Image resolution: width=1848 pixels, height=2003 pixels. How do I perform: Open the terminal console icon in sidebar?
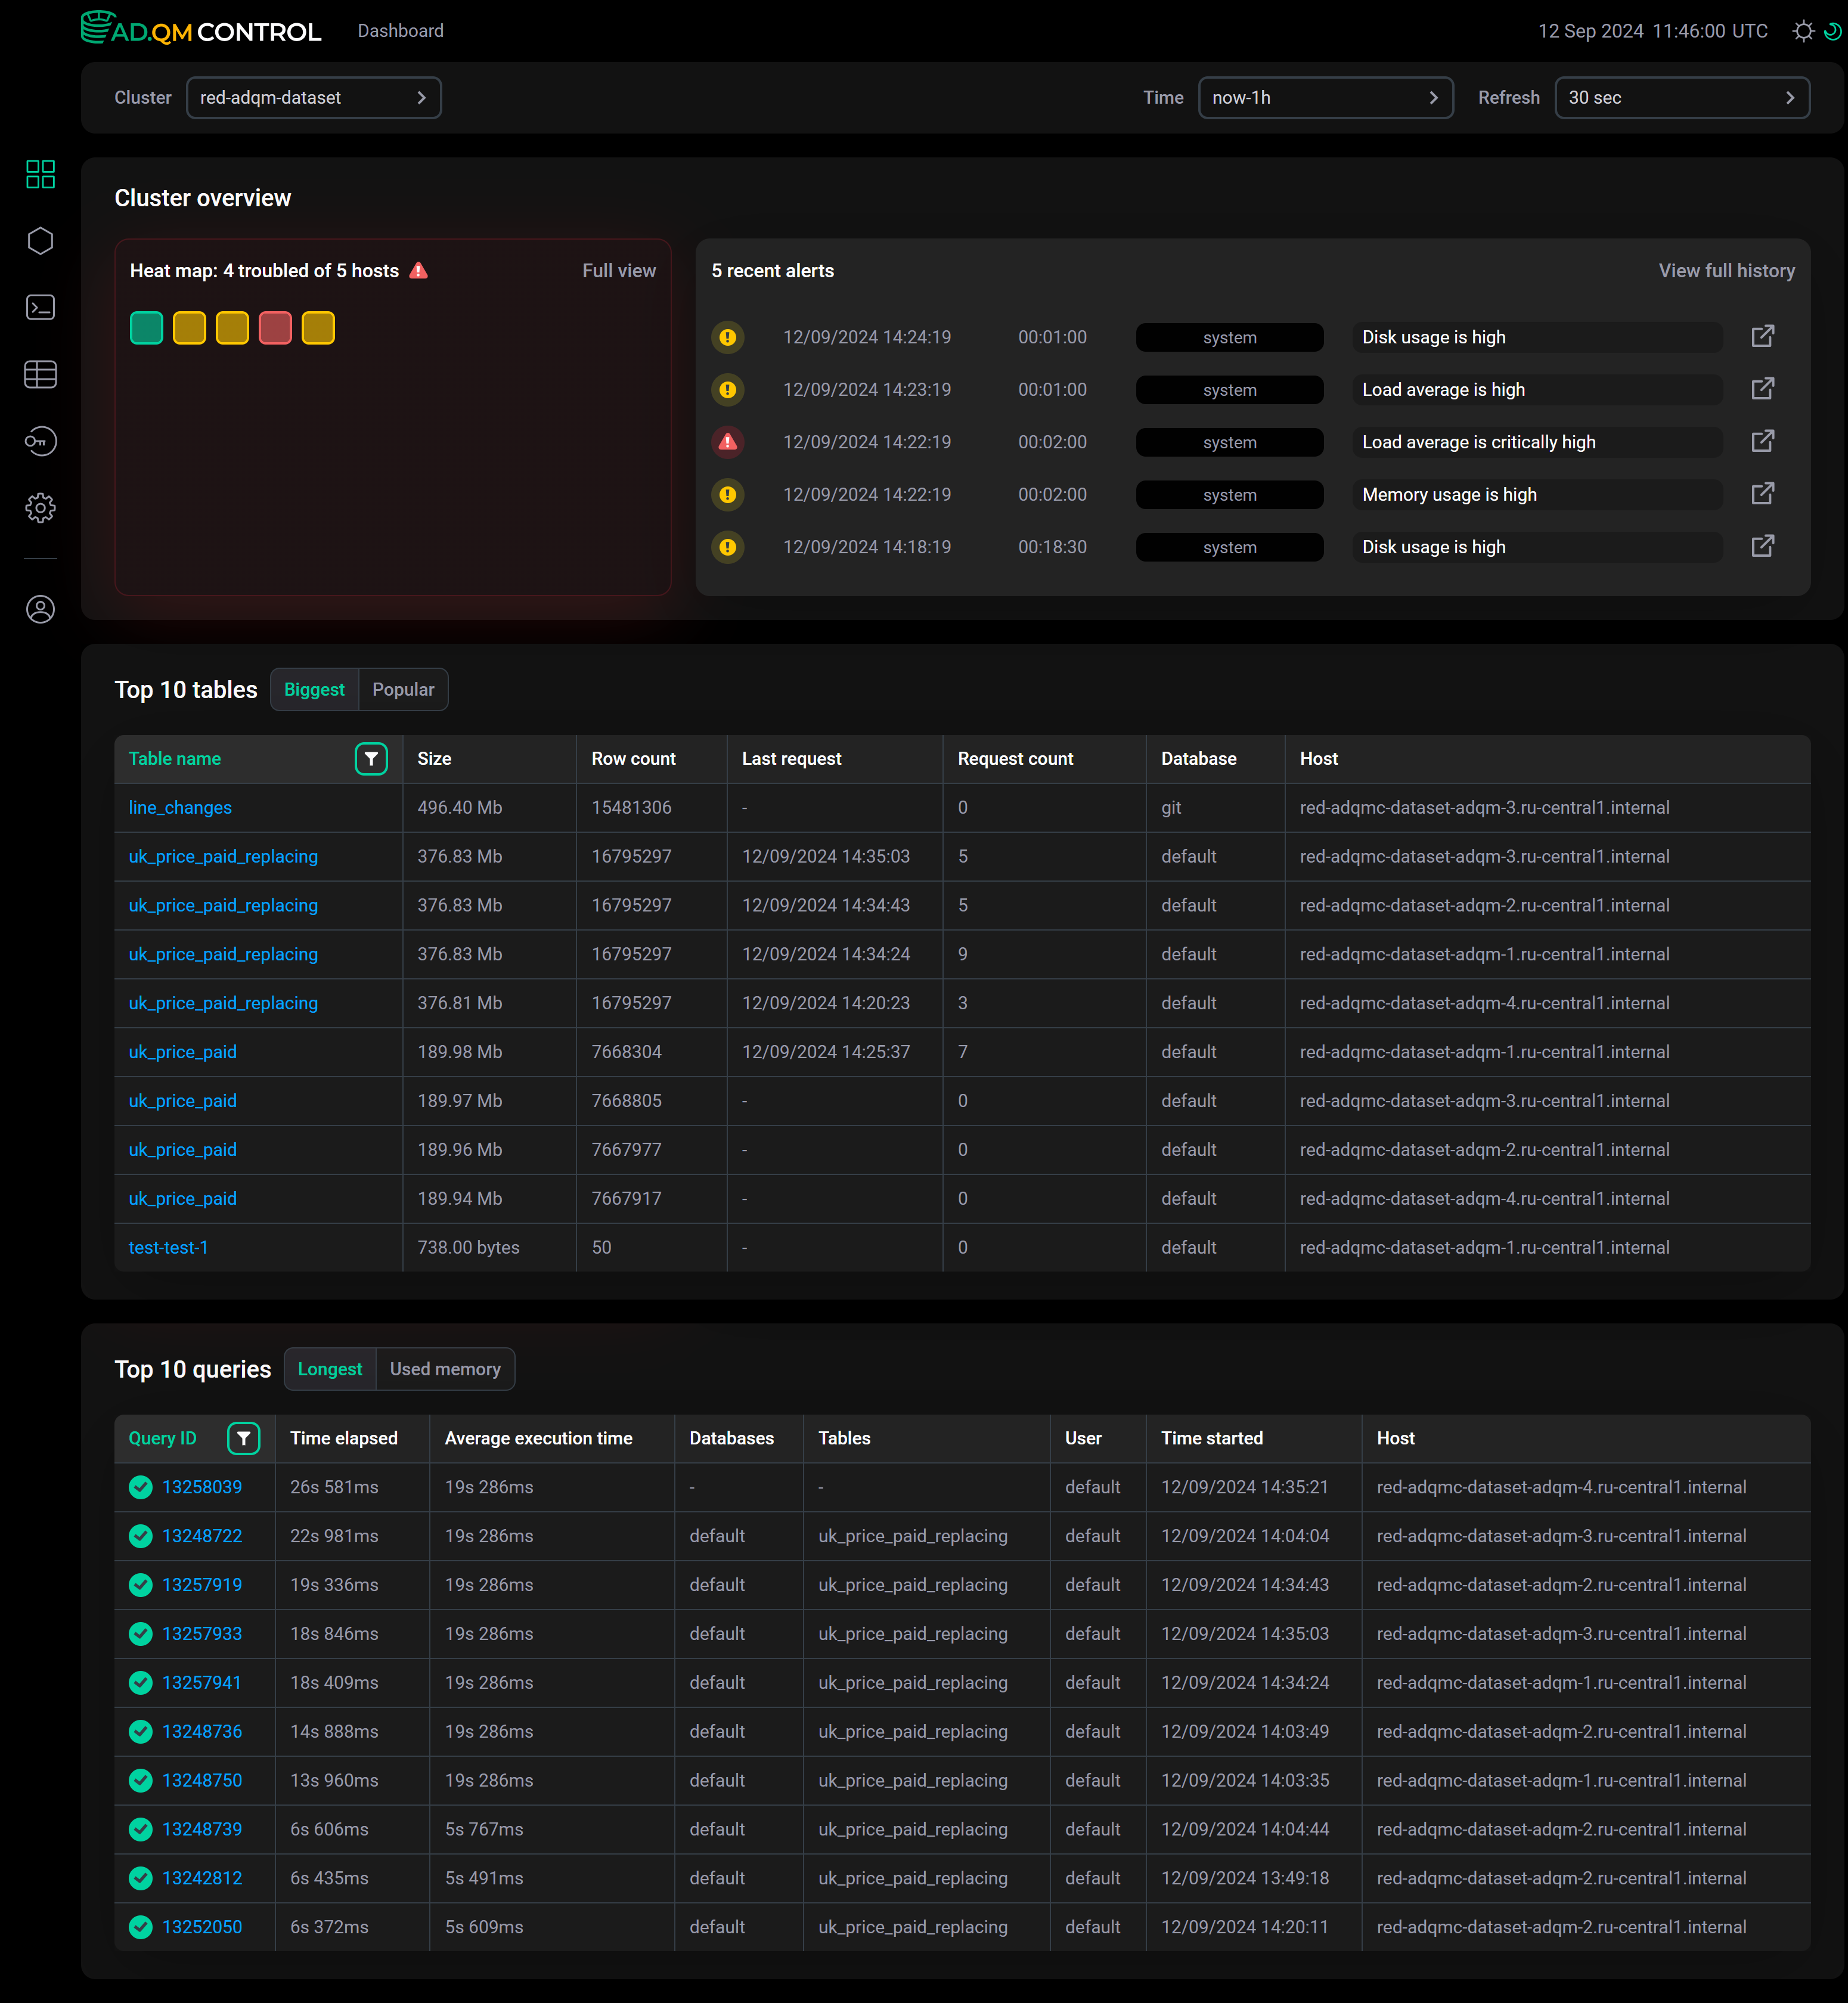pos(41,308)
